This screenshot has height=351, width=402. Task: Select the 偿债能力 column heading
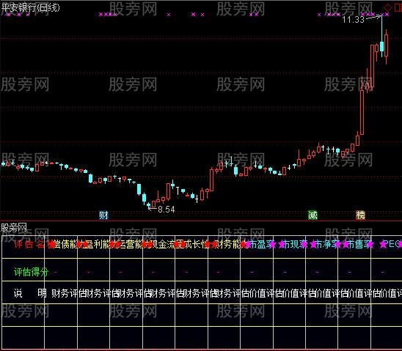[67, 245]
